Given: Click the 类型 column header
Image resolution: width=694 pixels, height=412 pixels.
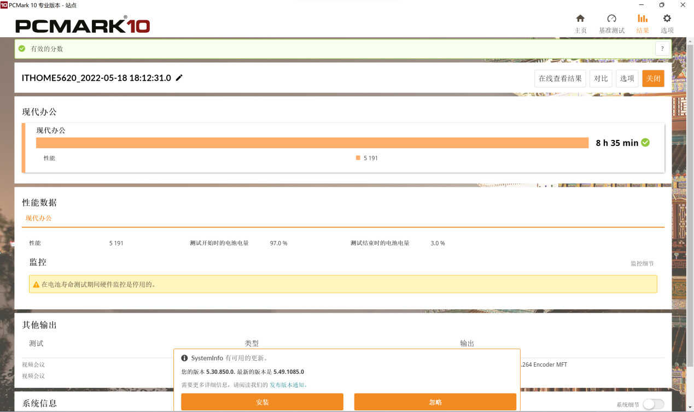Looking at the screenshot, I should (x=252, y=344).
